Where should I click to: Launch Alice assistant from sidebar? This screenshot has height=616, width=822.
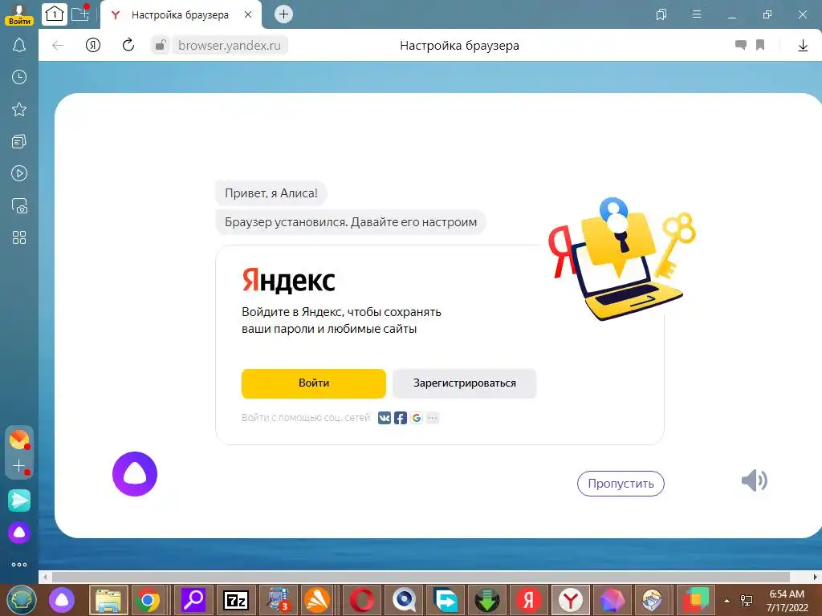19,533
